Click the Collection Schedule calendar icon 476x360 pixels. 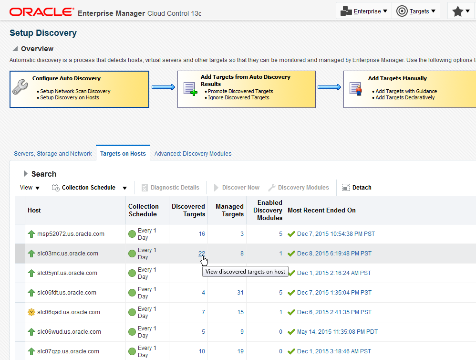(55, 188)
